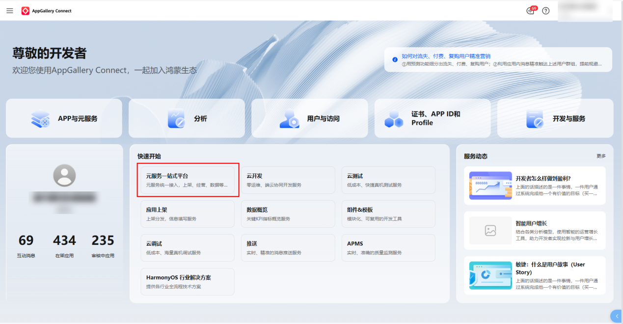
Task: Click the 证书、APP ID和Profile hexagon icon
Action: (394, 118)
